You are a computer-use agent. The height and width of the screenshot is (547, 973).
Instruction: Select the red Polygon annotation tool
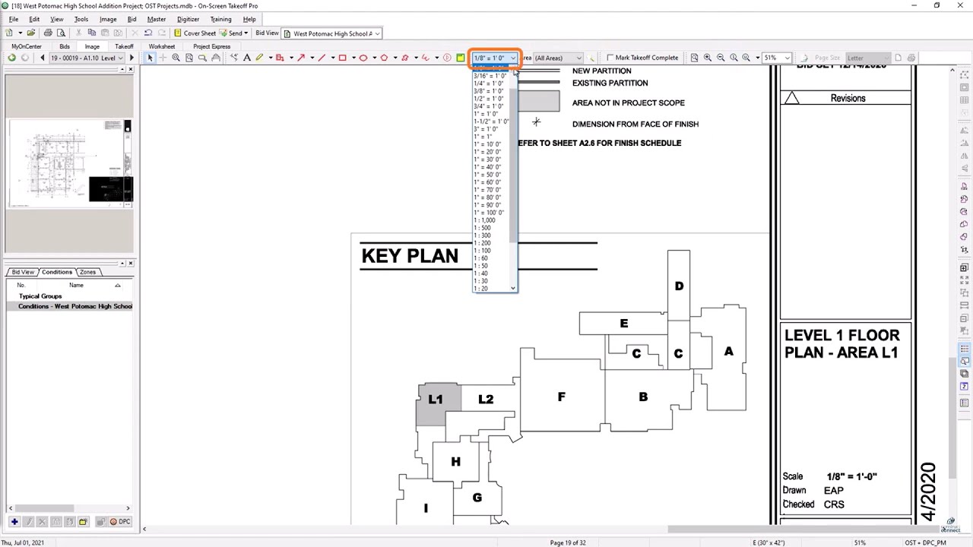[384, 58]
